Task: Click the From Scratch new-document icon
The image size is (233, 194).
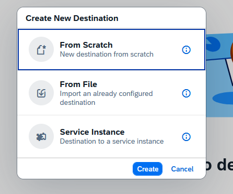Action: tap(41, 49)
